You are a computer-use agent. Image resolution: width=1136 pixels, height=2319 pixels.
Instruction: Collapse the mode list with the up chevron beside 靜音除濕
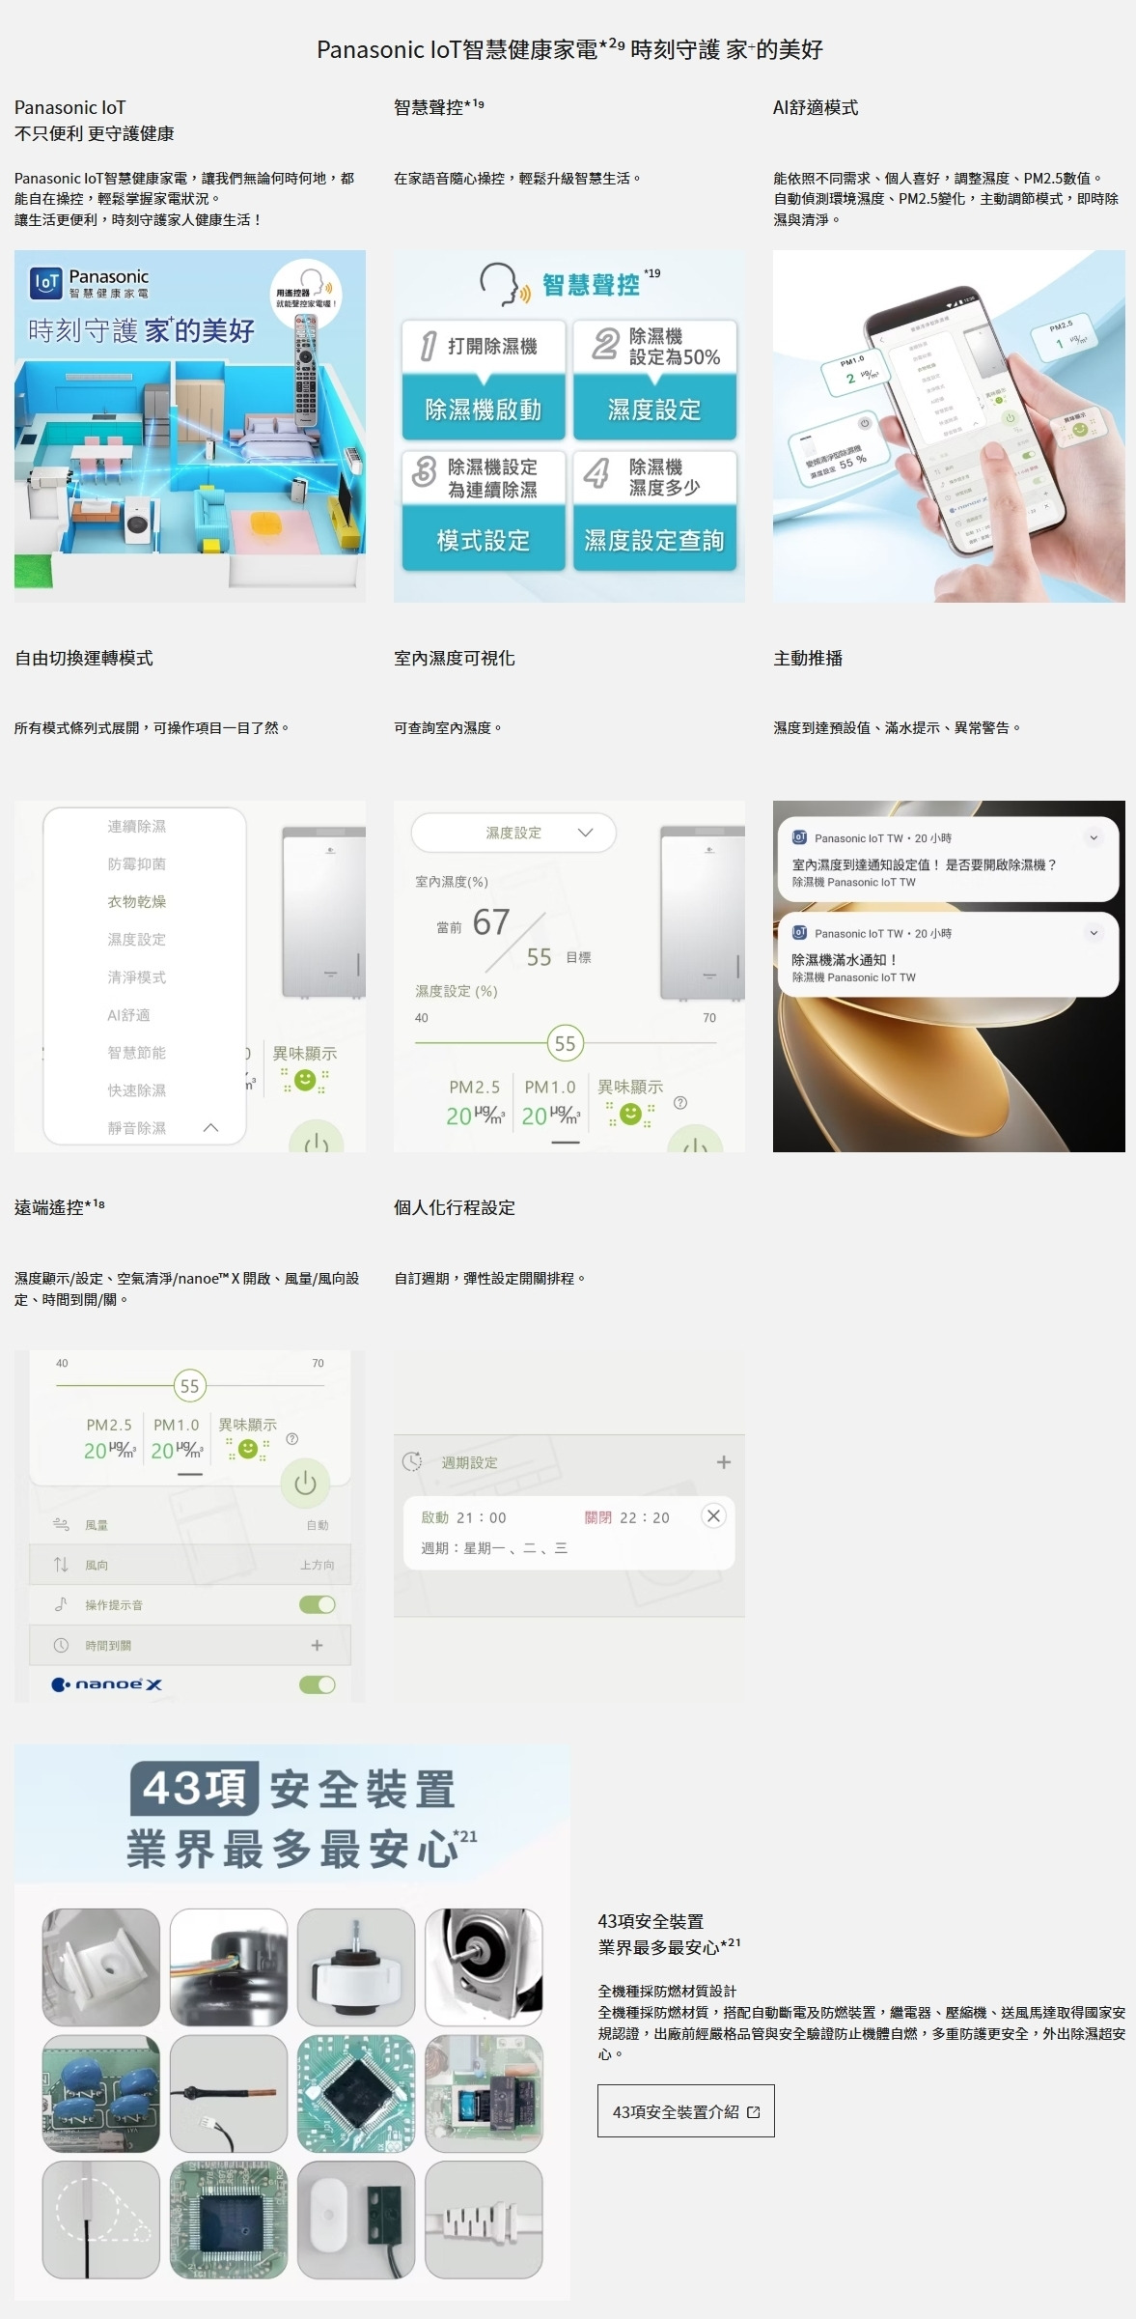[x=210, y=1128]
